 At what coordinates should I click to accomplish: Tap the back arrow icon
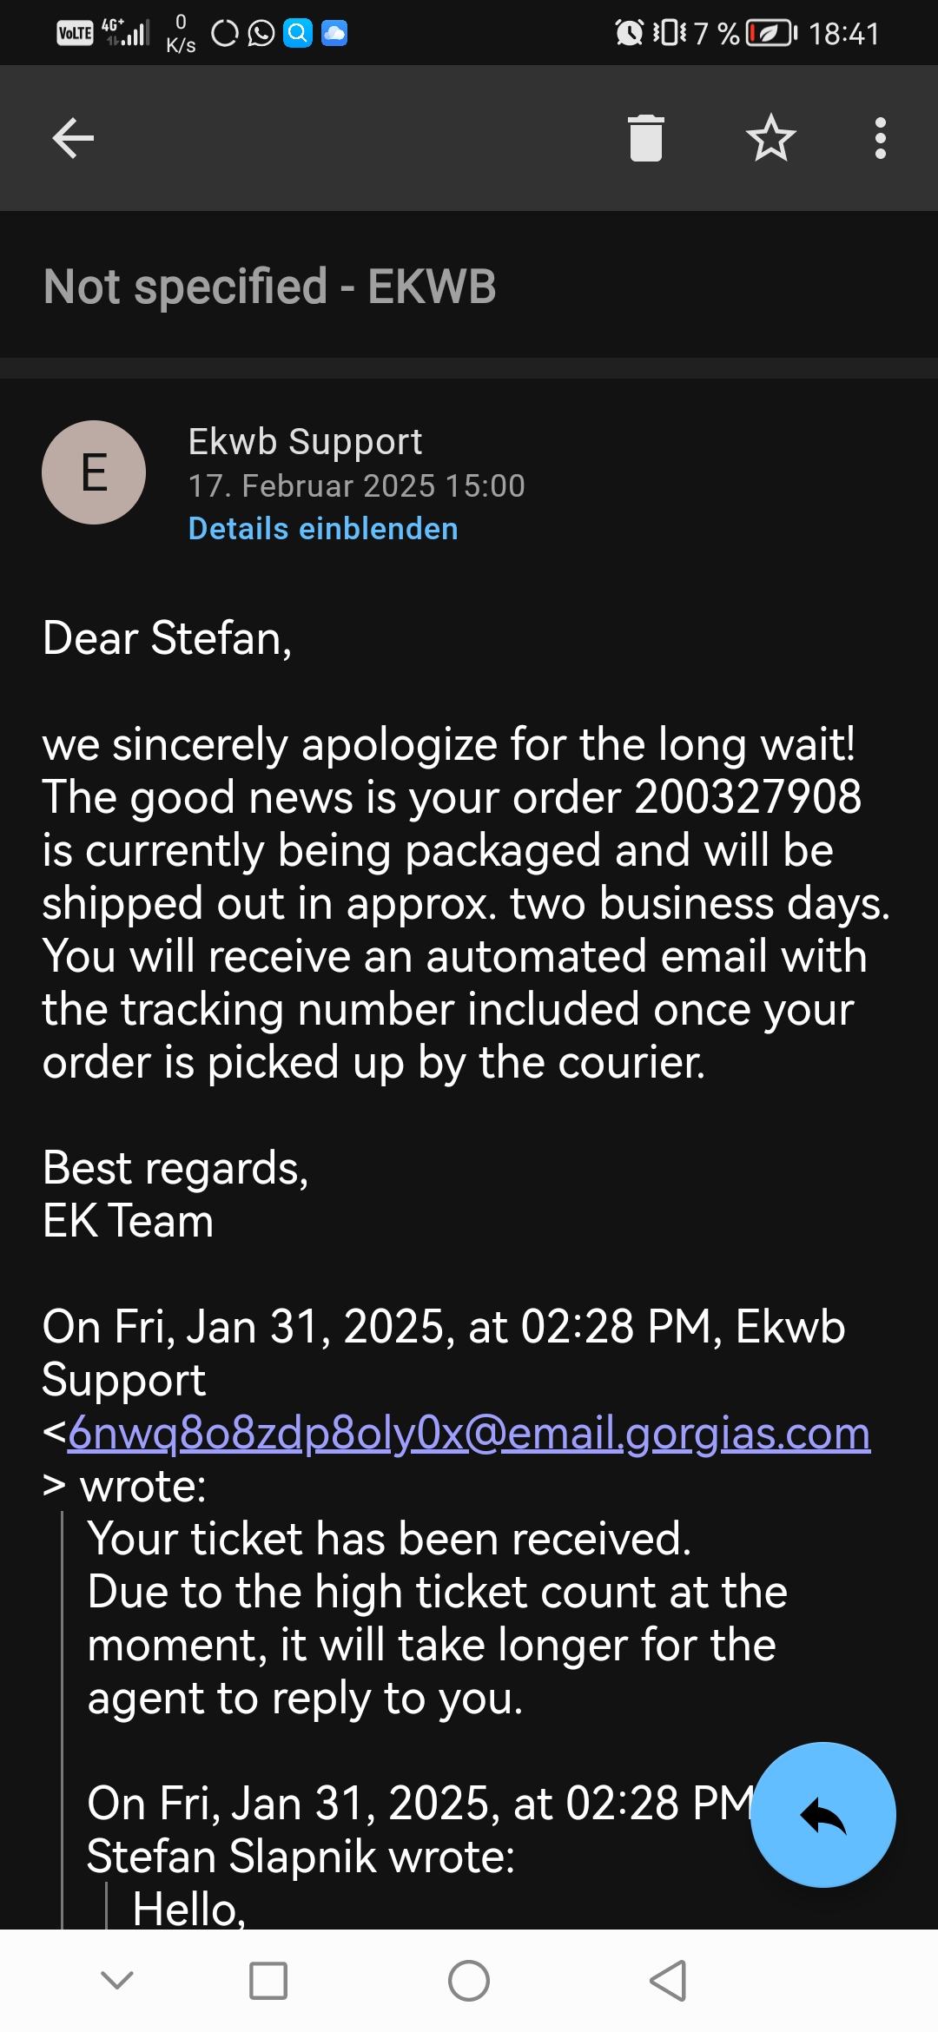73,138
